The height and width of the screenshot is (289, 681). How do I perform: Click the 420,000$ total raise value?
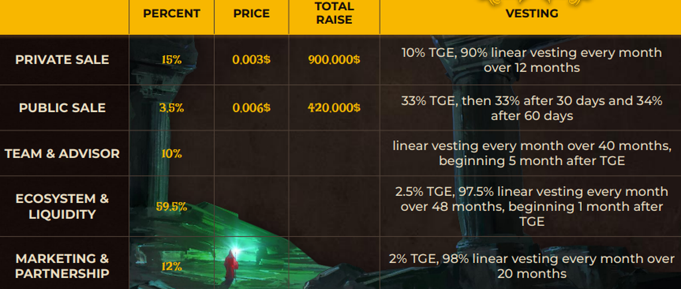[x=334, y=108]
